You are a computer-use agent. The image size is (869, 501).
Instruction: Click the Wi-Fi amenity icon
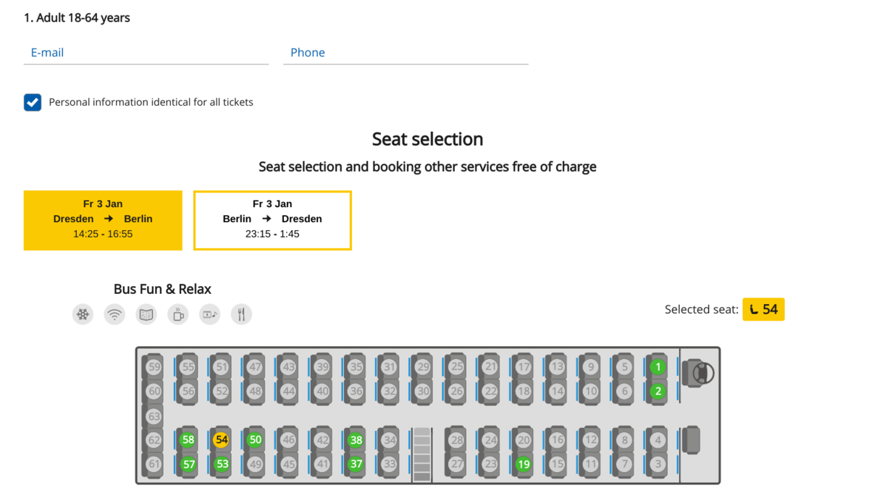pos(114,314)
